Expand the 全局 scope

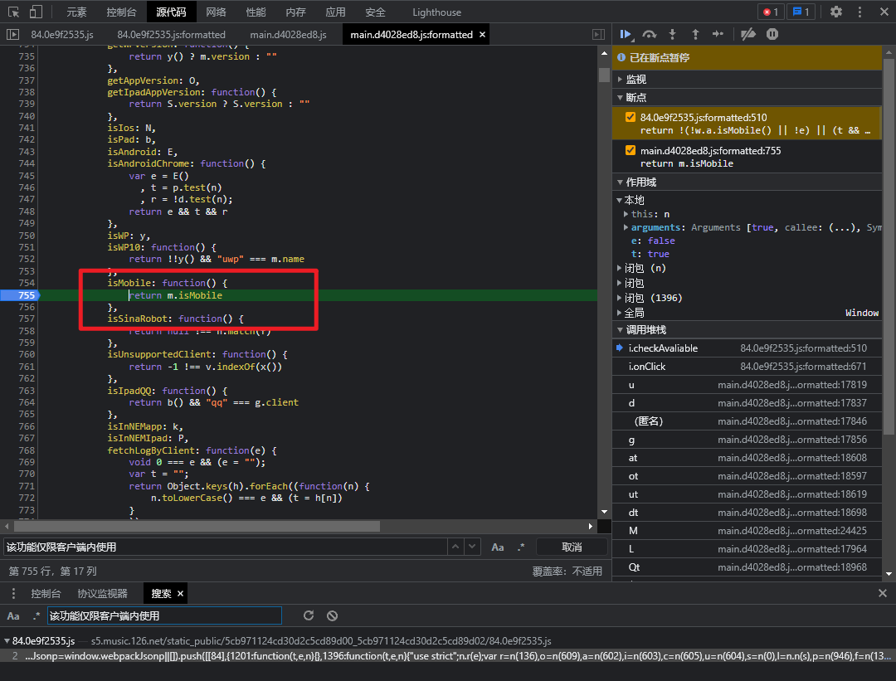619,313
